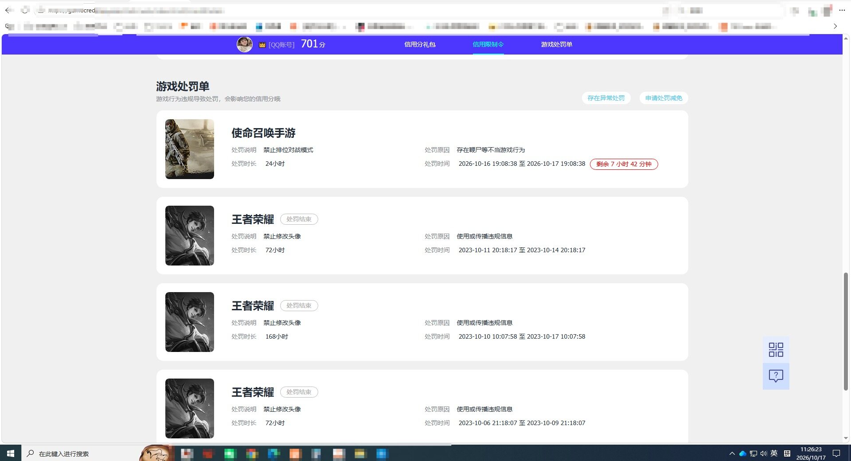Click the 禁止排位对战模式 text
851x461 pixels.
pyautogui.click(x=288, y=150)
